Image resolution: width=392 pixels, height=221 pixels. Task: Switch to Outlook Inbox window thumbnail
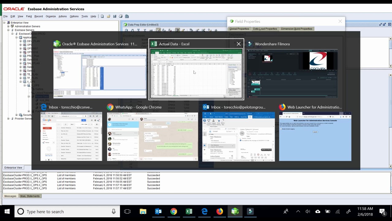point(239,136)
